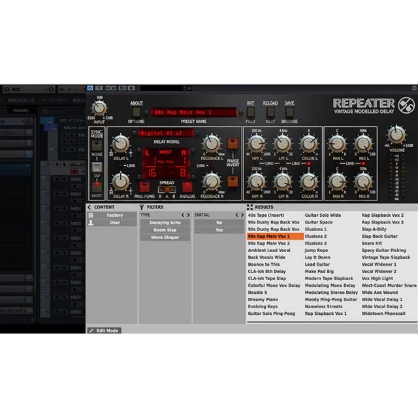The height and width of the screenshot is (418, 418).
Task: Click the small arrow right of the preset name display
Action: [241, 112]
